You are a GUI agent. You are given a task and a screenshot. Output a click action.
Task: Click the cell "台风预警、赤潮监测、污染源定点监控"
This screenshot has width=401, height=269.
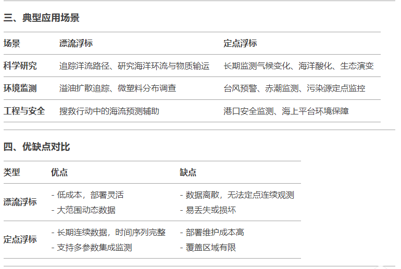(x=294, y=88)
